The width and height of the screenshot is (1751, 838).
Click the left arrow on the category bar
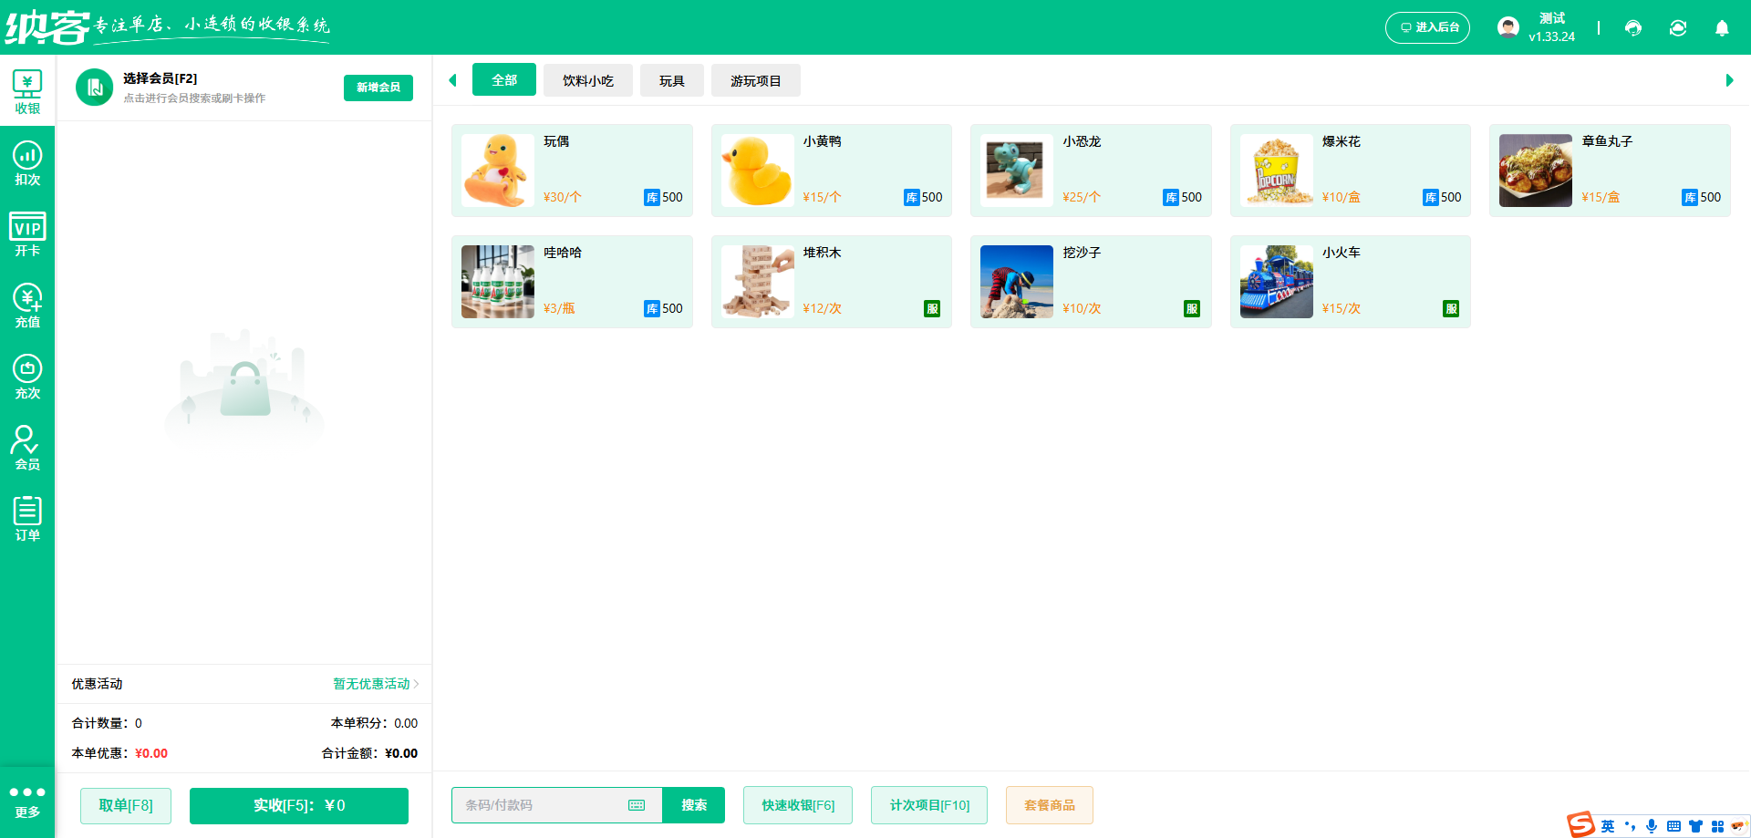(x=453, y=80)
